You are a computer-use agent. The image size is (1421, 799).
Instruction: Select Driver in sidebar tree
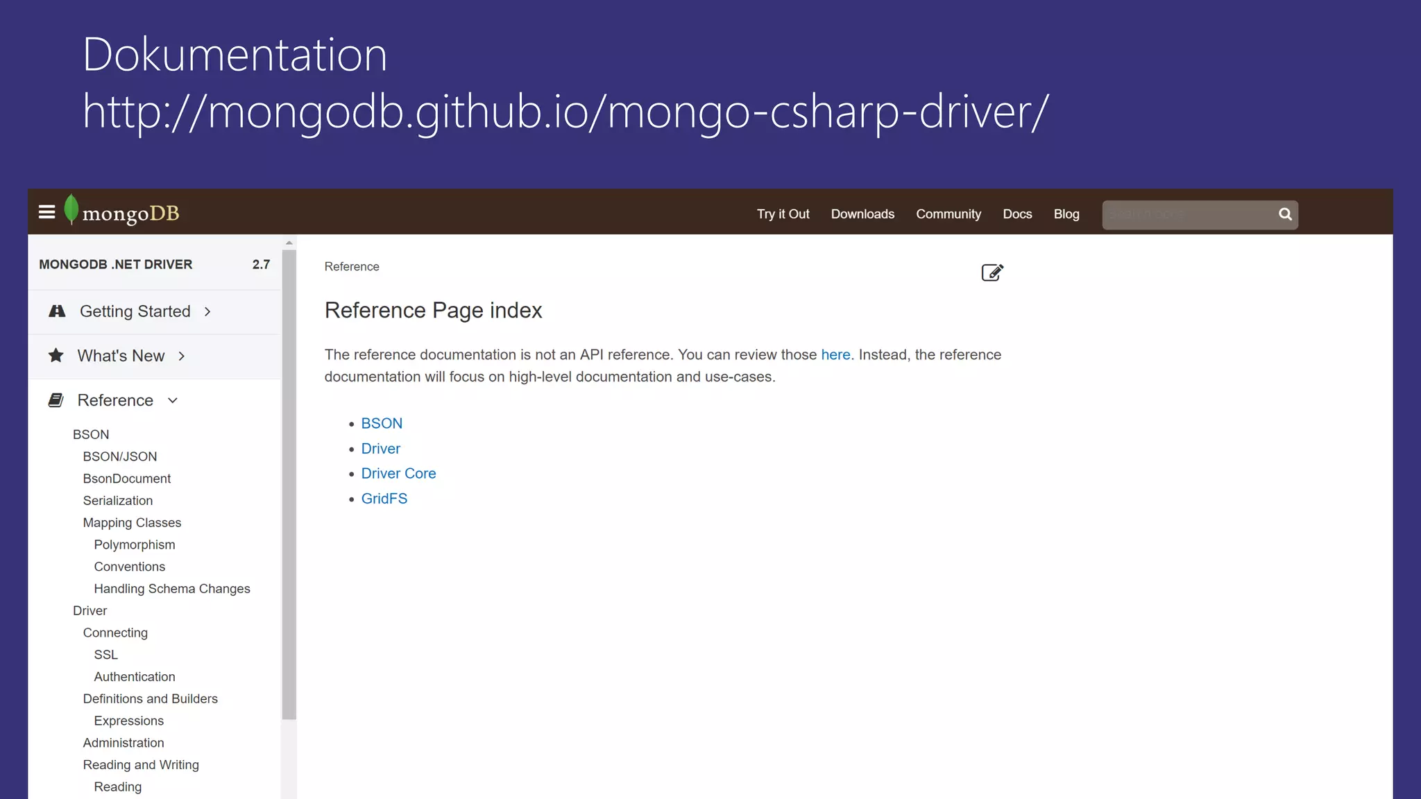[x=90, y=611]
